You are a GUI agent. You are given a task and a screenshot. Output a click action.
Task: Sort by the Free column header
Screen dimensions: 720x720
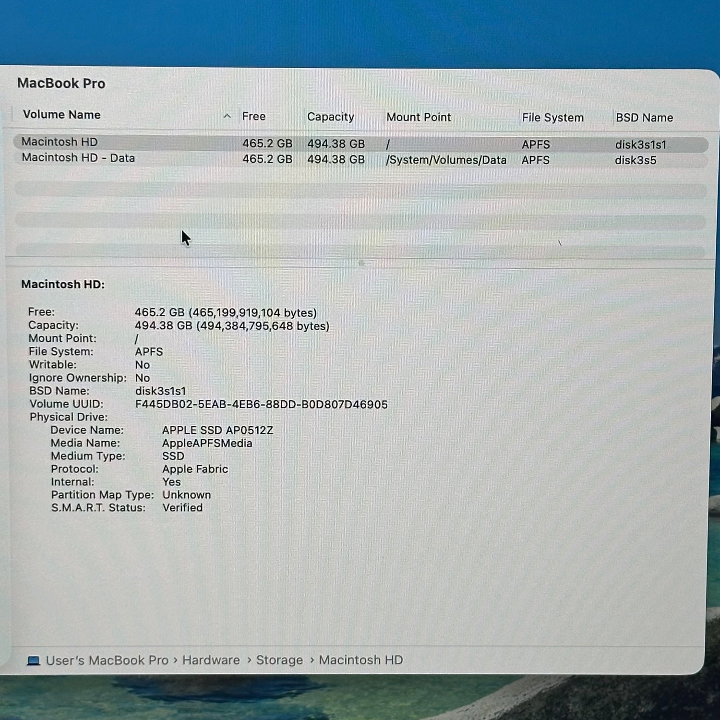coord(253,117)
